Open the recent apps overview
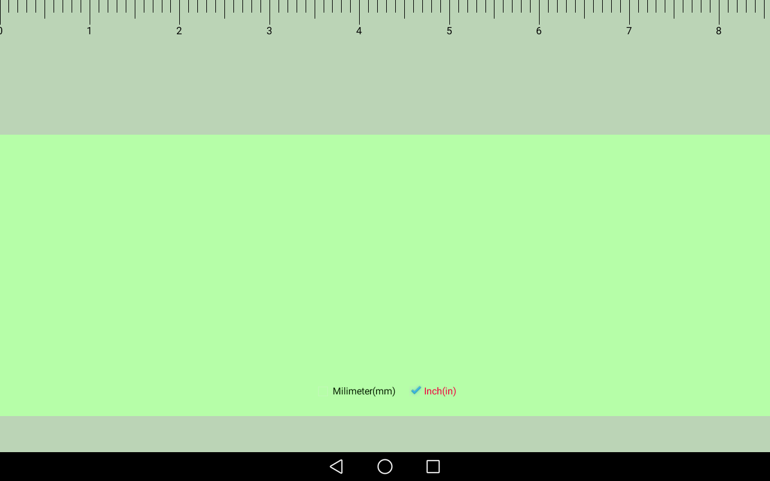Screen dimensions: 770x481 (x=433, y=467)
